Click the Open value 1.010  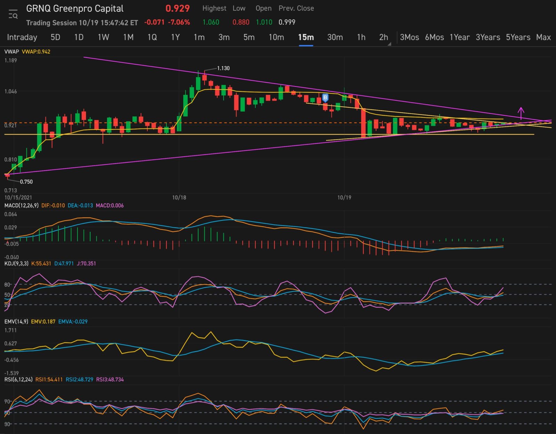pyautogui.click(x=264, y=22)
